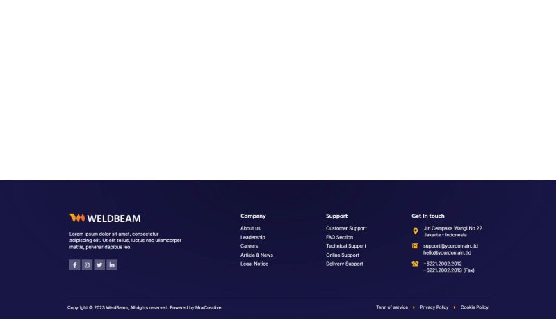Click the Twitter social icon

click(99, 265)
